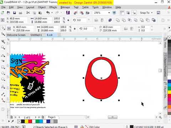The height and width of the screenshot is (128, 171).
Task: Click the Copy icon in toolbar
Action: [x=35, y=13]
